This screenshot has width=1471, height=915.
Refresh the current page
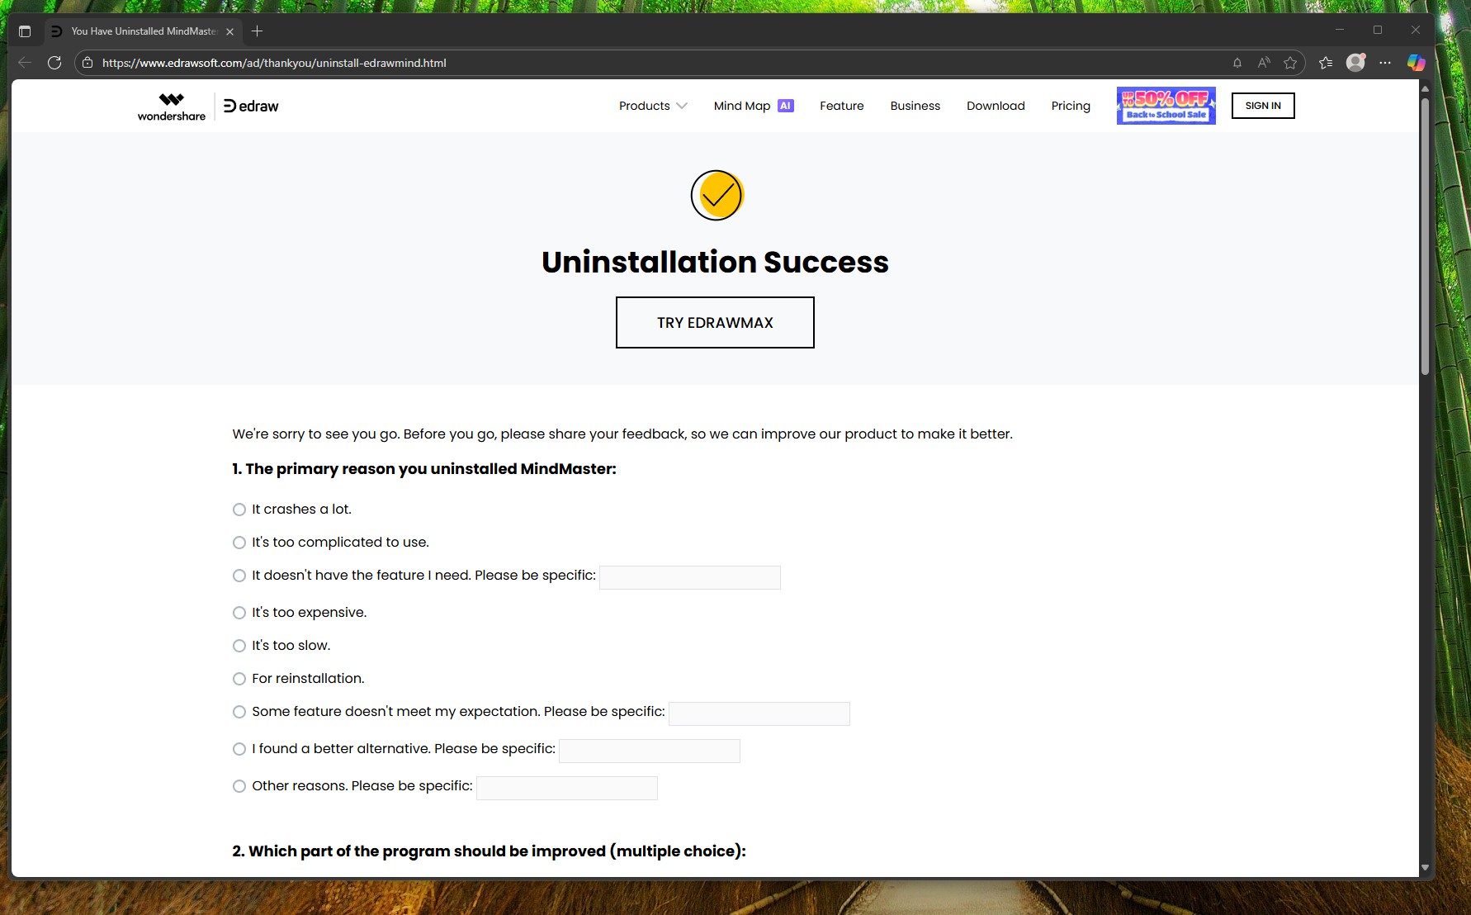54,63
